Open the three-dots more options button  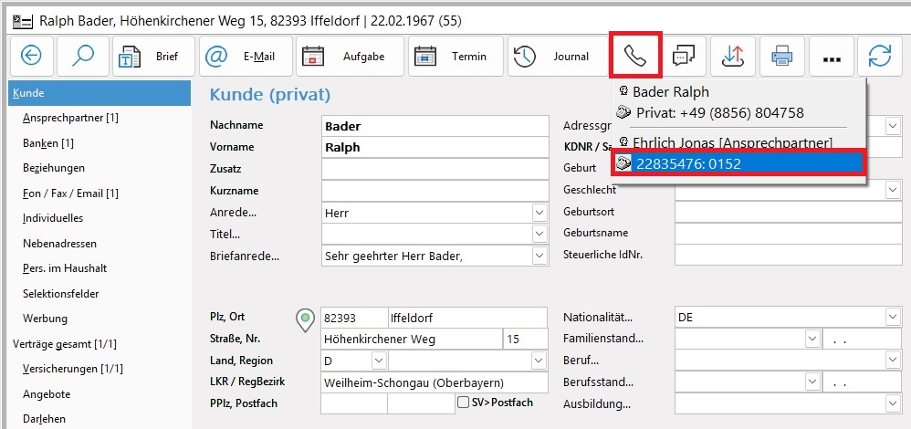tap(831, 57)
